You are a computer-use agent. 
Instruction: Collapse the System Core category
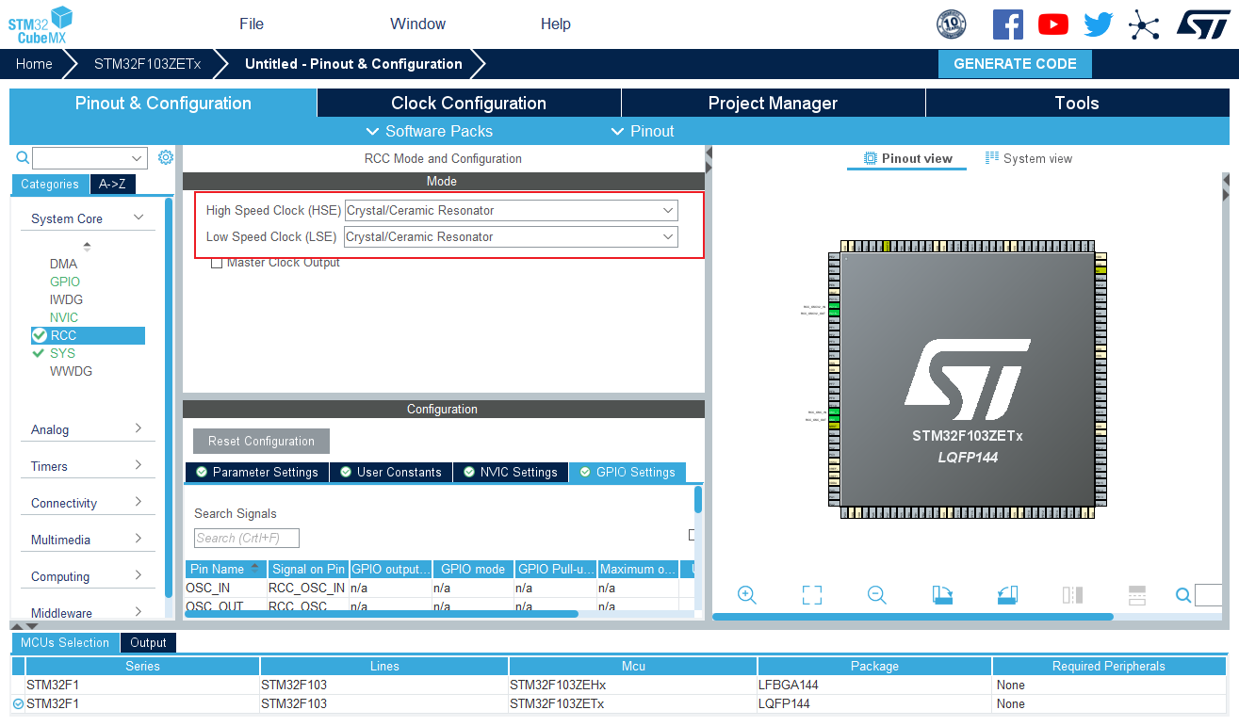139,218
